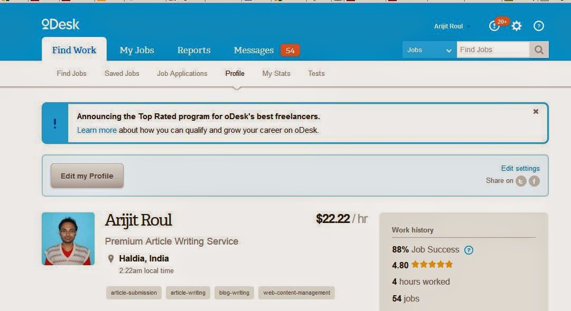Click the blog-writing skill tag
The image size is (571, 311).
(x=234, y=293)
